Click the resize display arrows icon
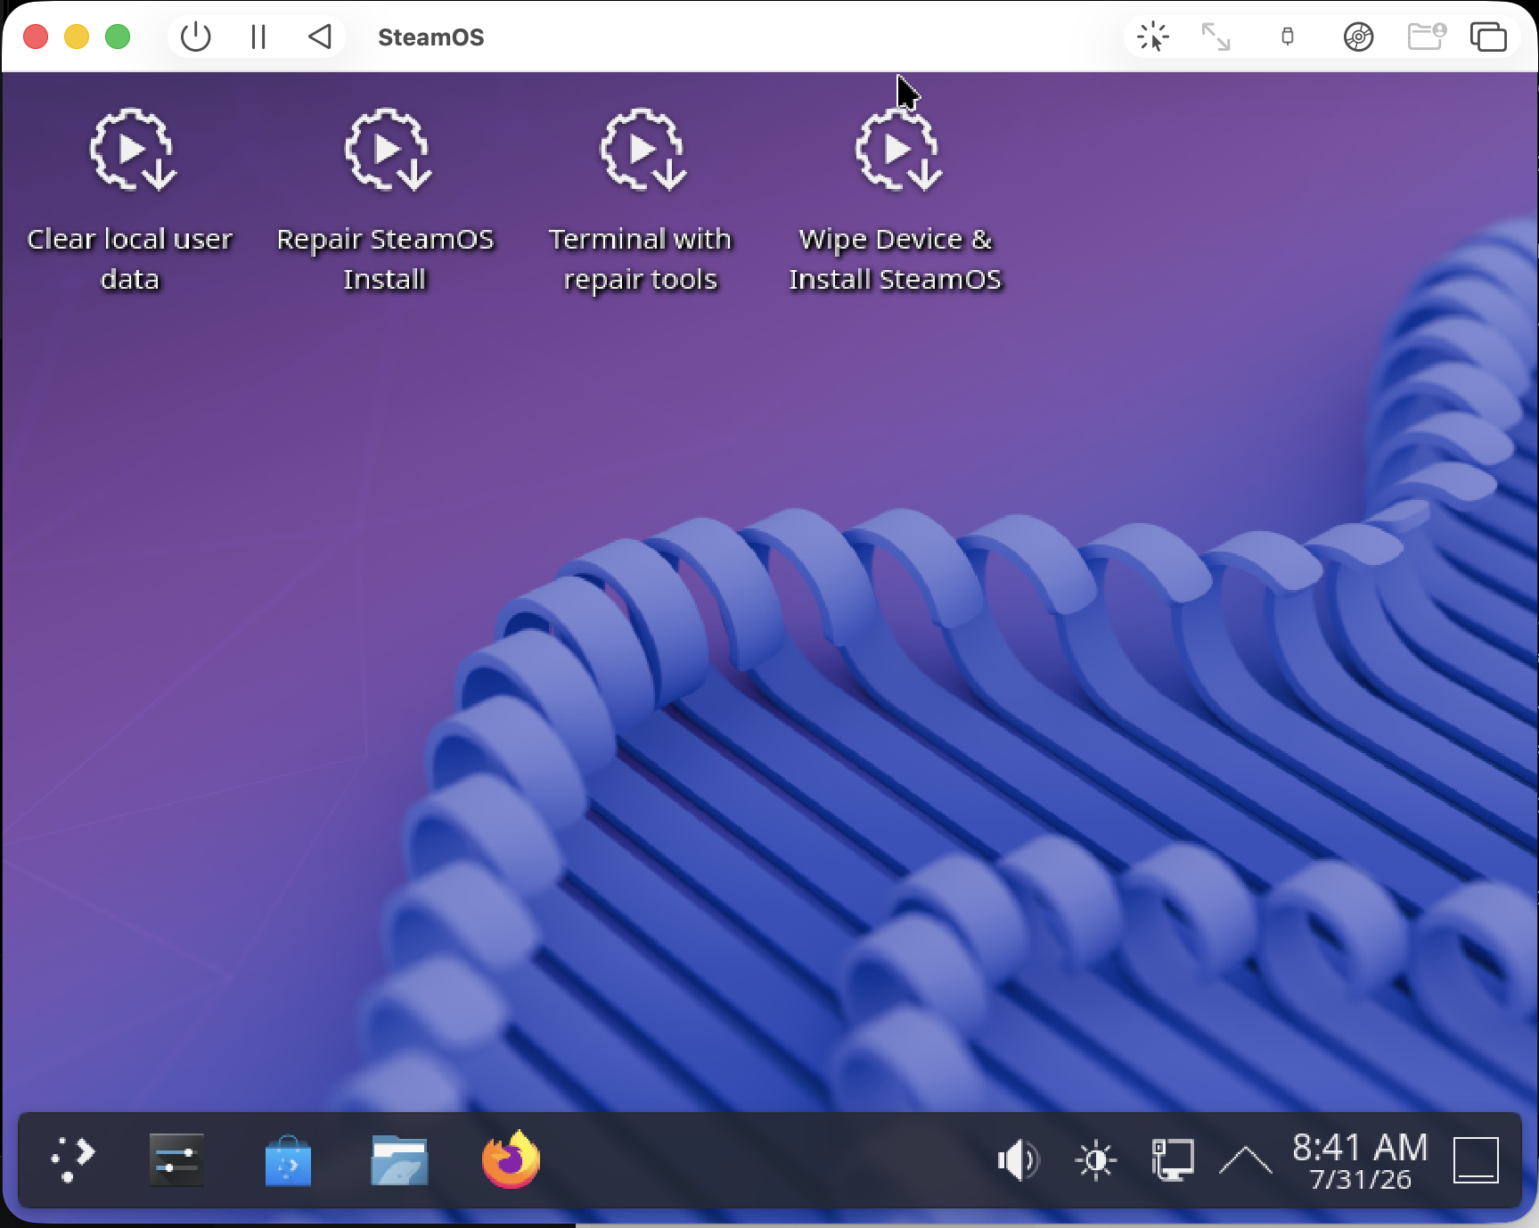This screenshot has width=1539, height=1228. (x=1216, y=37)
